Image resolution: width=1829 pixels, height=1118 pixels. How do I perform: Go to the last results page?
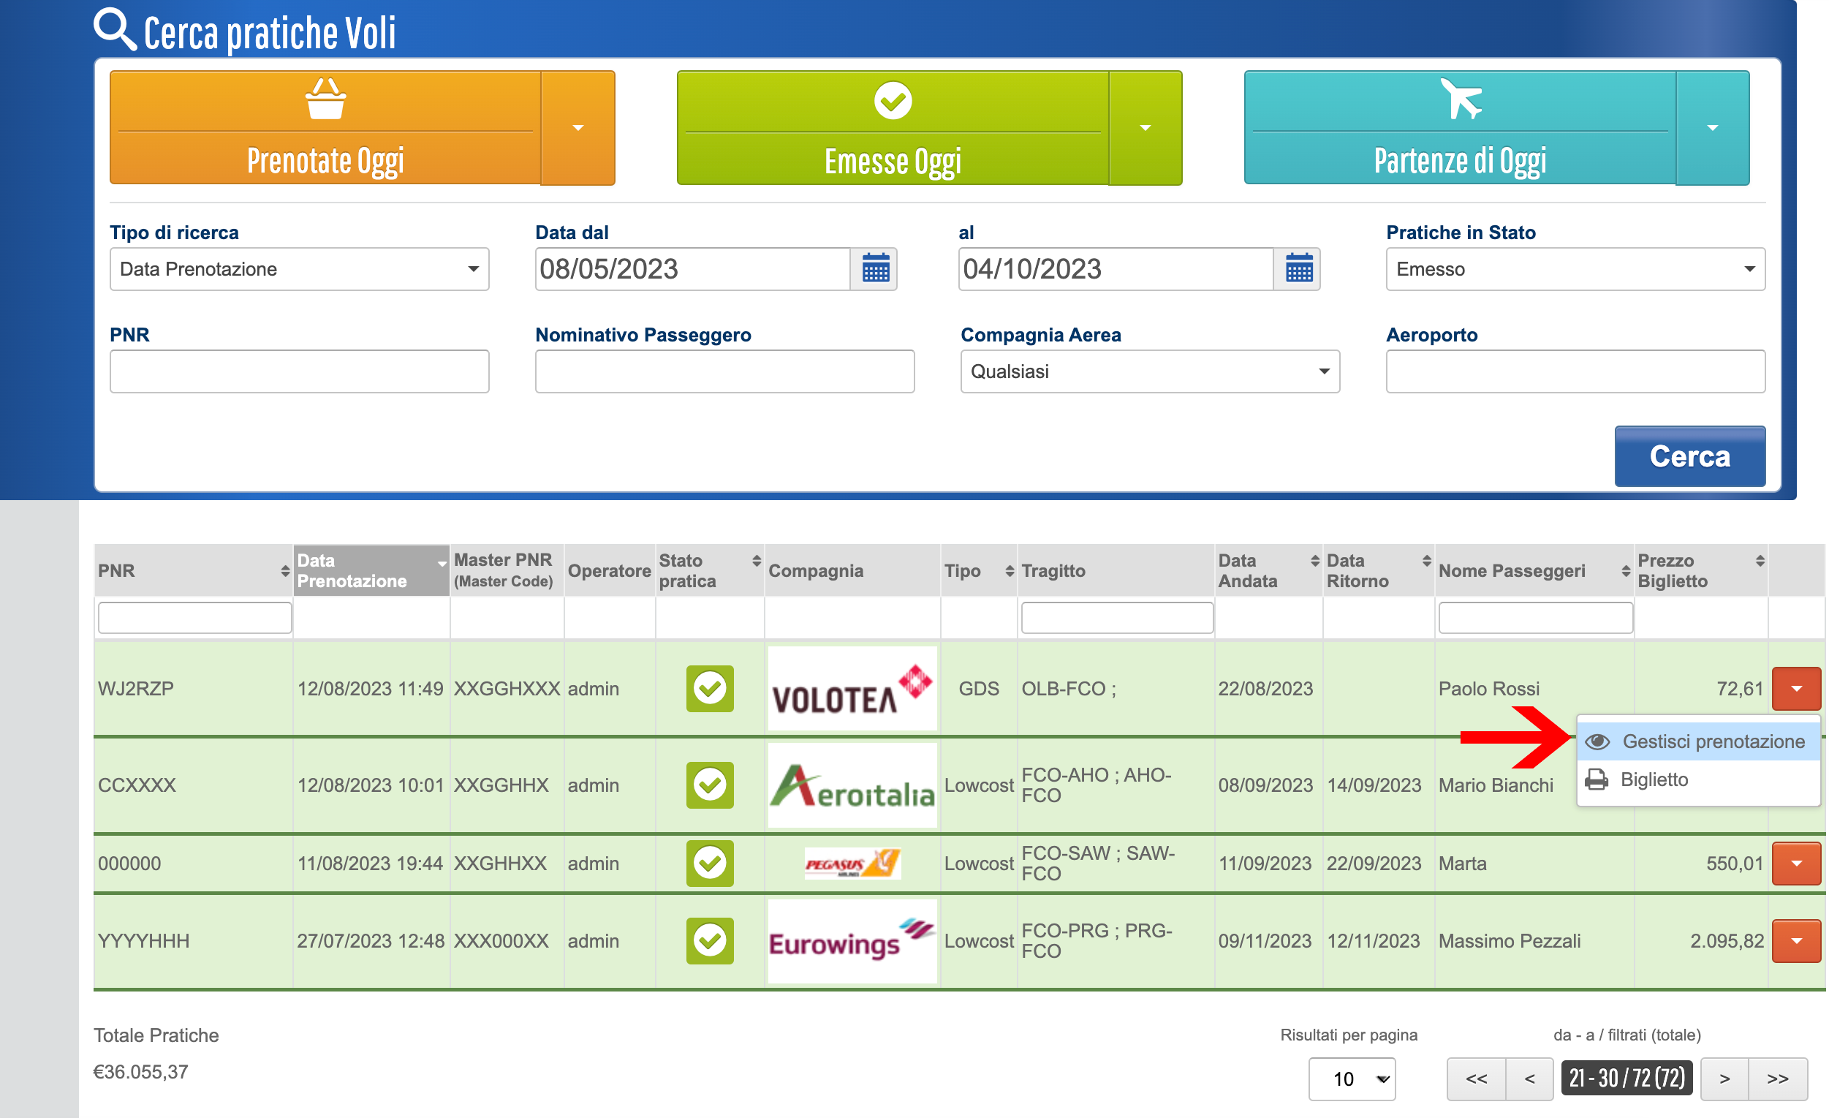coord(1777,1079)
